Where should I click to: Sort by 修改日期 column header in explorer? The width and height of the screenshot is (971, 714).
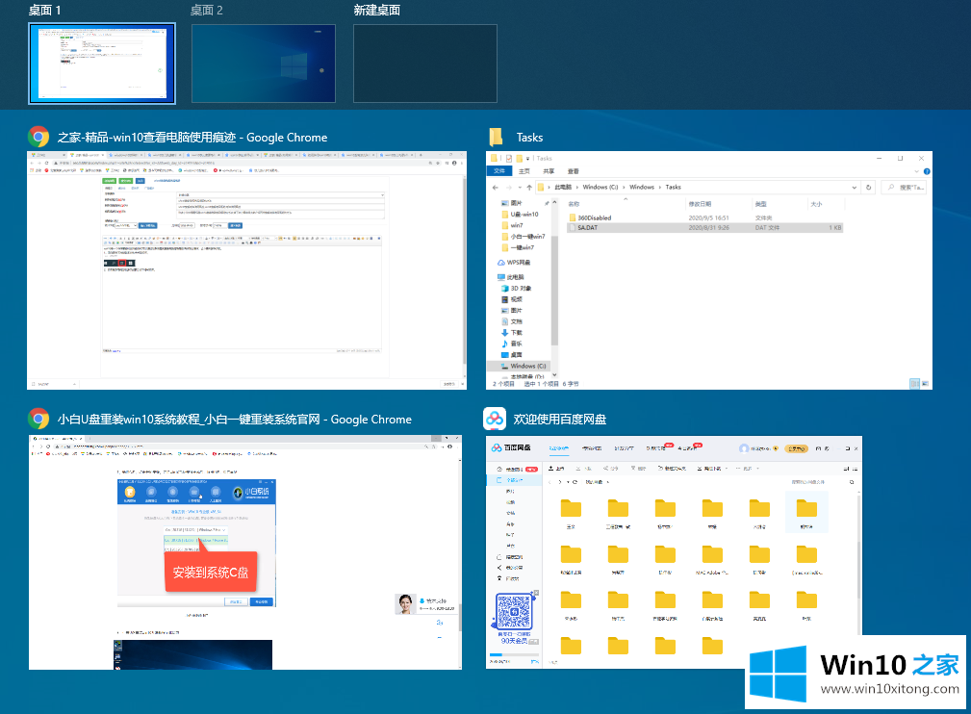pyautogui.click(x=700, y=204)
